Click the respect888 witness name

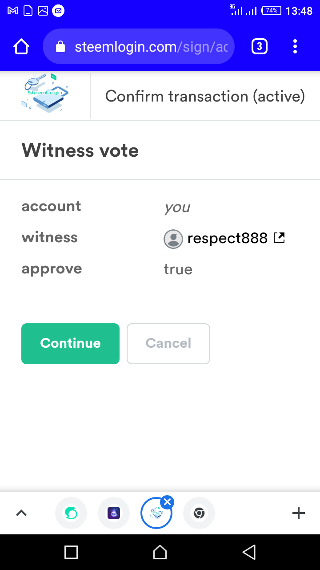pos(227,238)
